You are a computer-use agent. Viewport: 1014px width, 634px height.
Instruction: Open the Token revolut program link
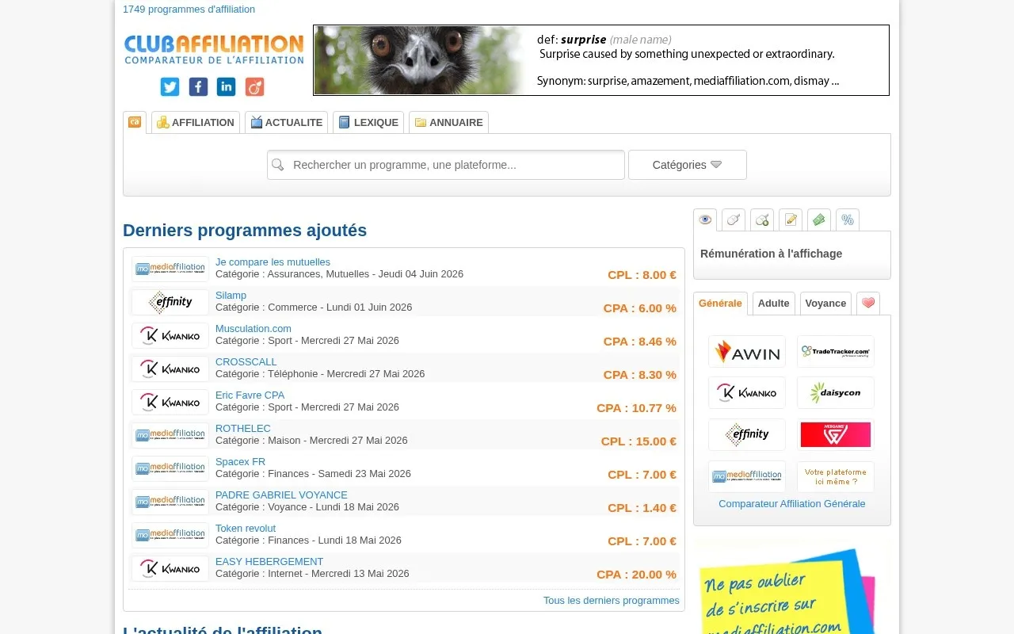pos(246,529)
